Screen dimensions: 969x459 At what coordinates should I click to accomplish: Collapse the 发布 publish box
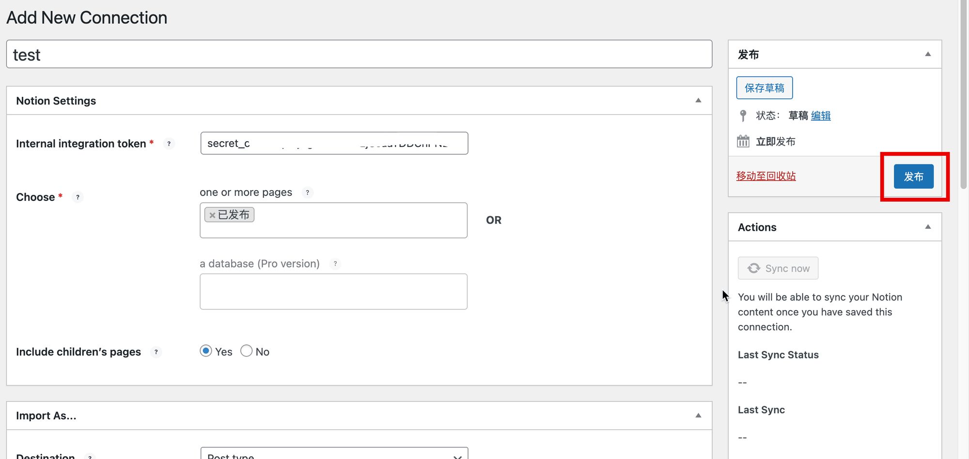click(x=928, y=54)
